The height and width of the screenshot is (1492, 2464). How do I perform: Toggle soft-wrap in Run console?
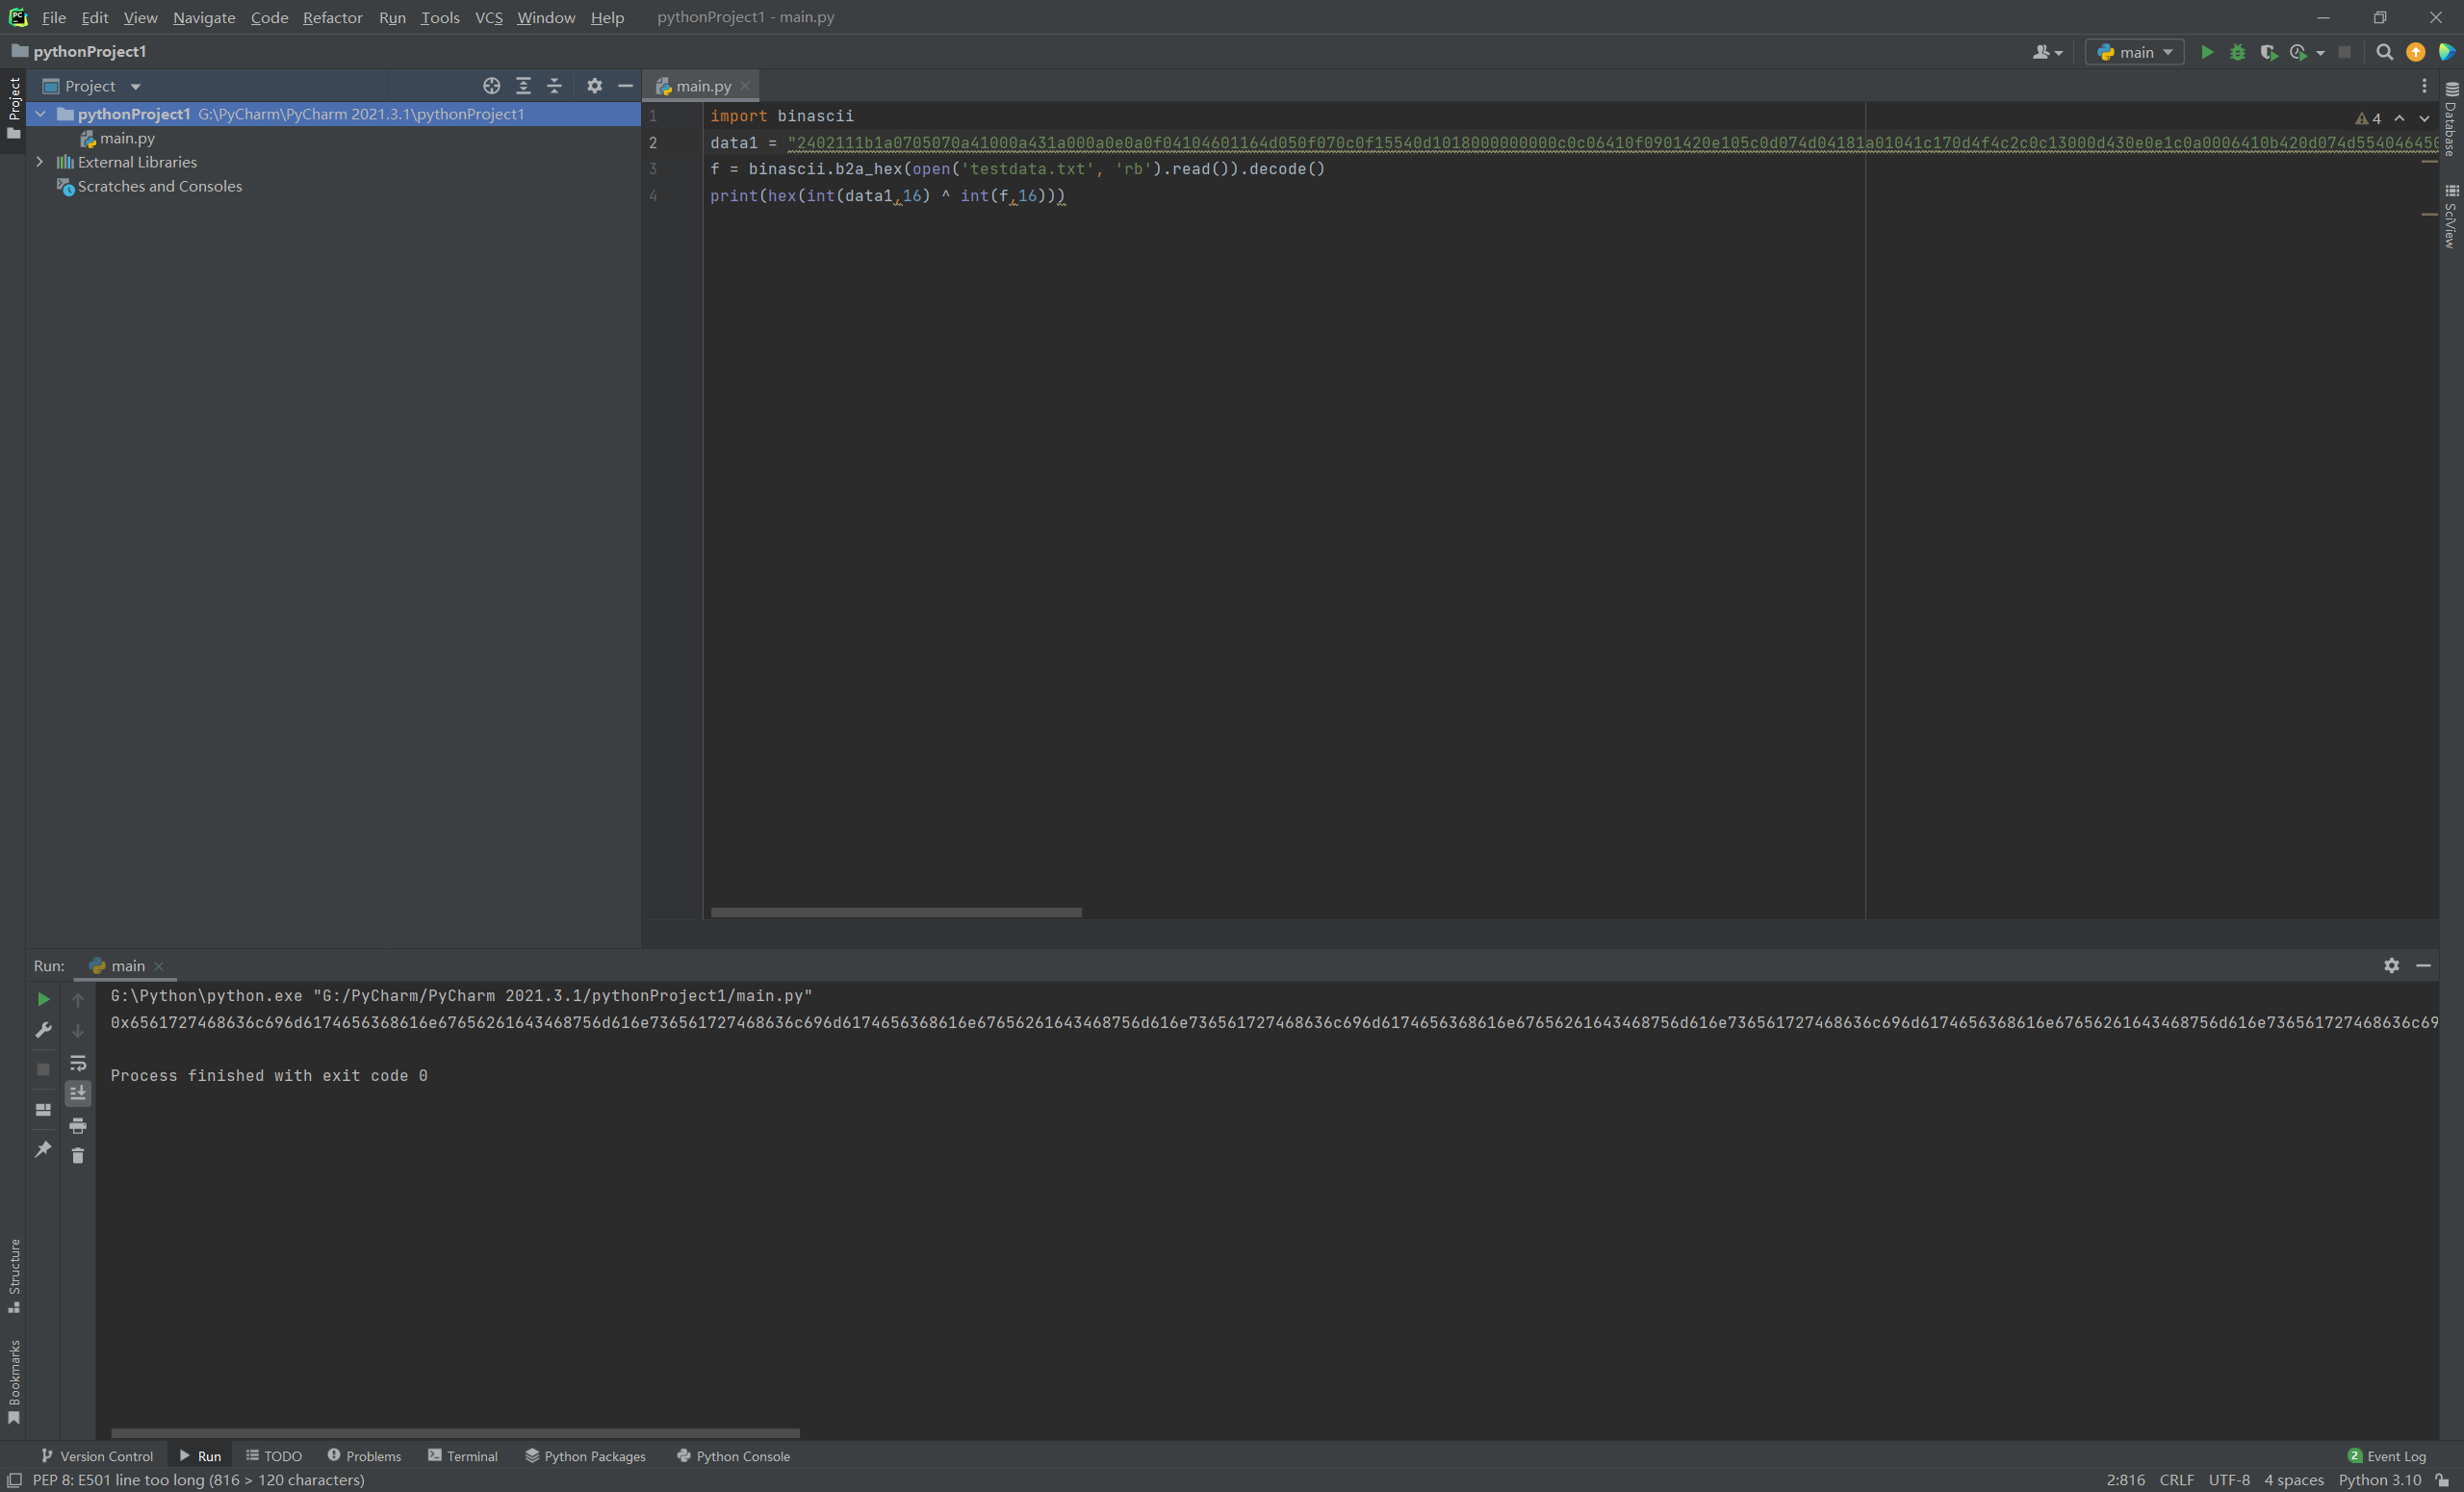click(x=77, y=1063)
